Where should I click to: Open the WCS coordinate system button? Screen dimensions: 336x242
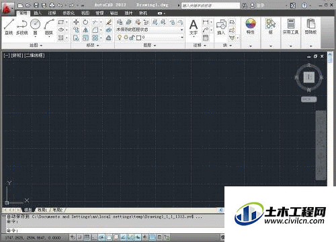click(308, 99)
